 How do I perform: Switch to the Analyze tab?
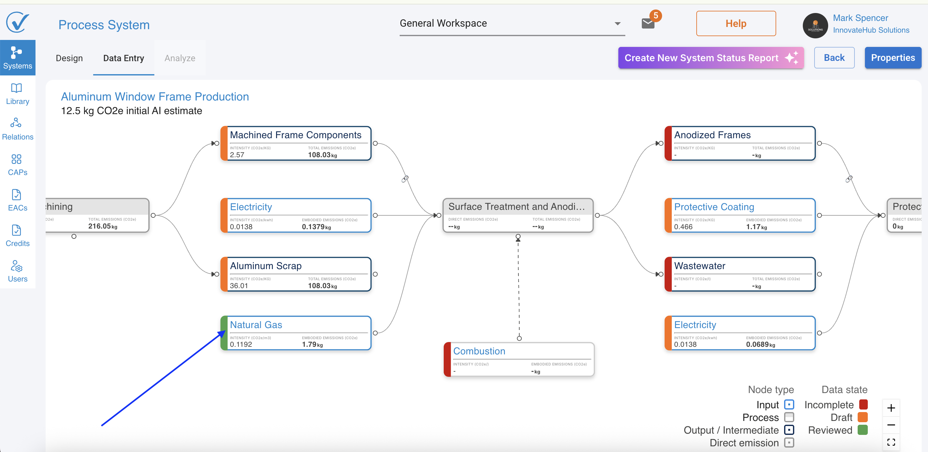(x=180, y=58)
